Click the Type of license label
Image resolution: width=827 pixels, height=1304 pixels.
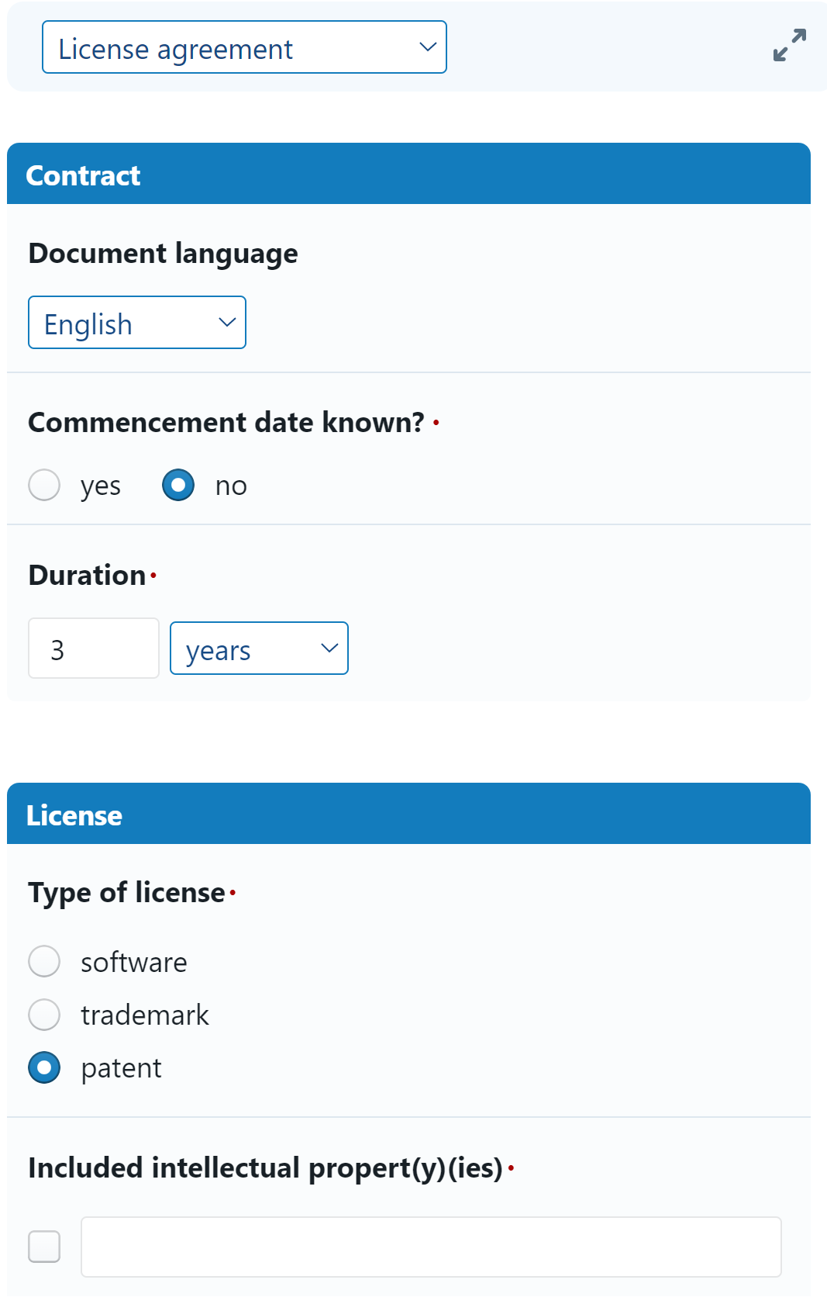pos(126,893)
